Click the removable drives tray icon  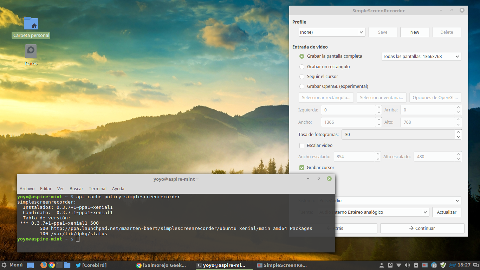(390, 265)
